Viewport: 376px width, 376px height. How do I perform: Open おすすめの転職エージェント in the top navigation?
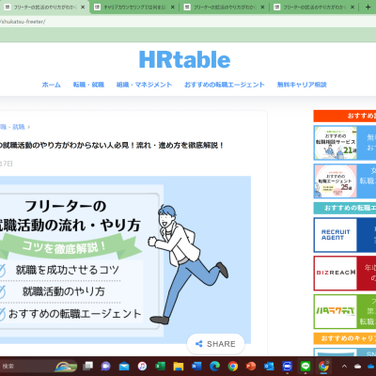coord(225,85)
